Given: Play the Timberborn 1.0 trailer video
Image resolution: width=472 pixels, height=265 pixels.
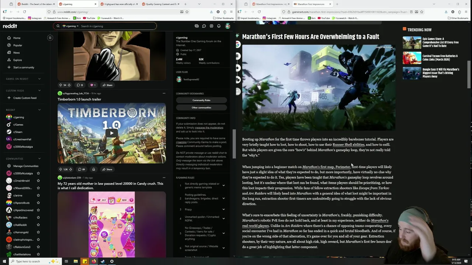Looking at the screenshot, I should tap(112, 133).
